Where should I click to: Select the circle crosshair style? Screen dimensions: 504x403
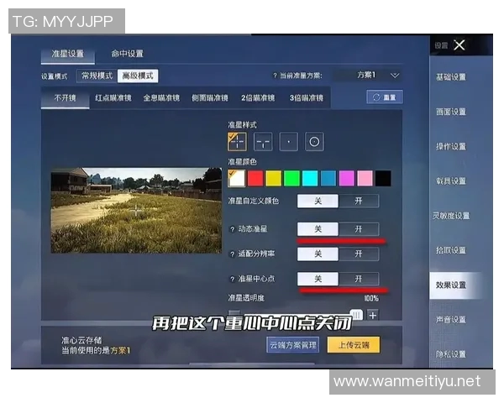(314, 141)
